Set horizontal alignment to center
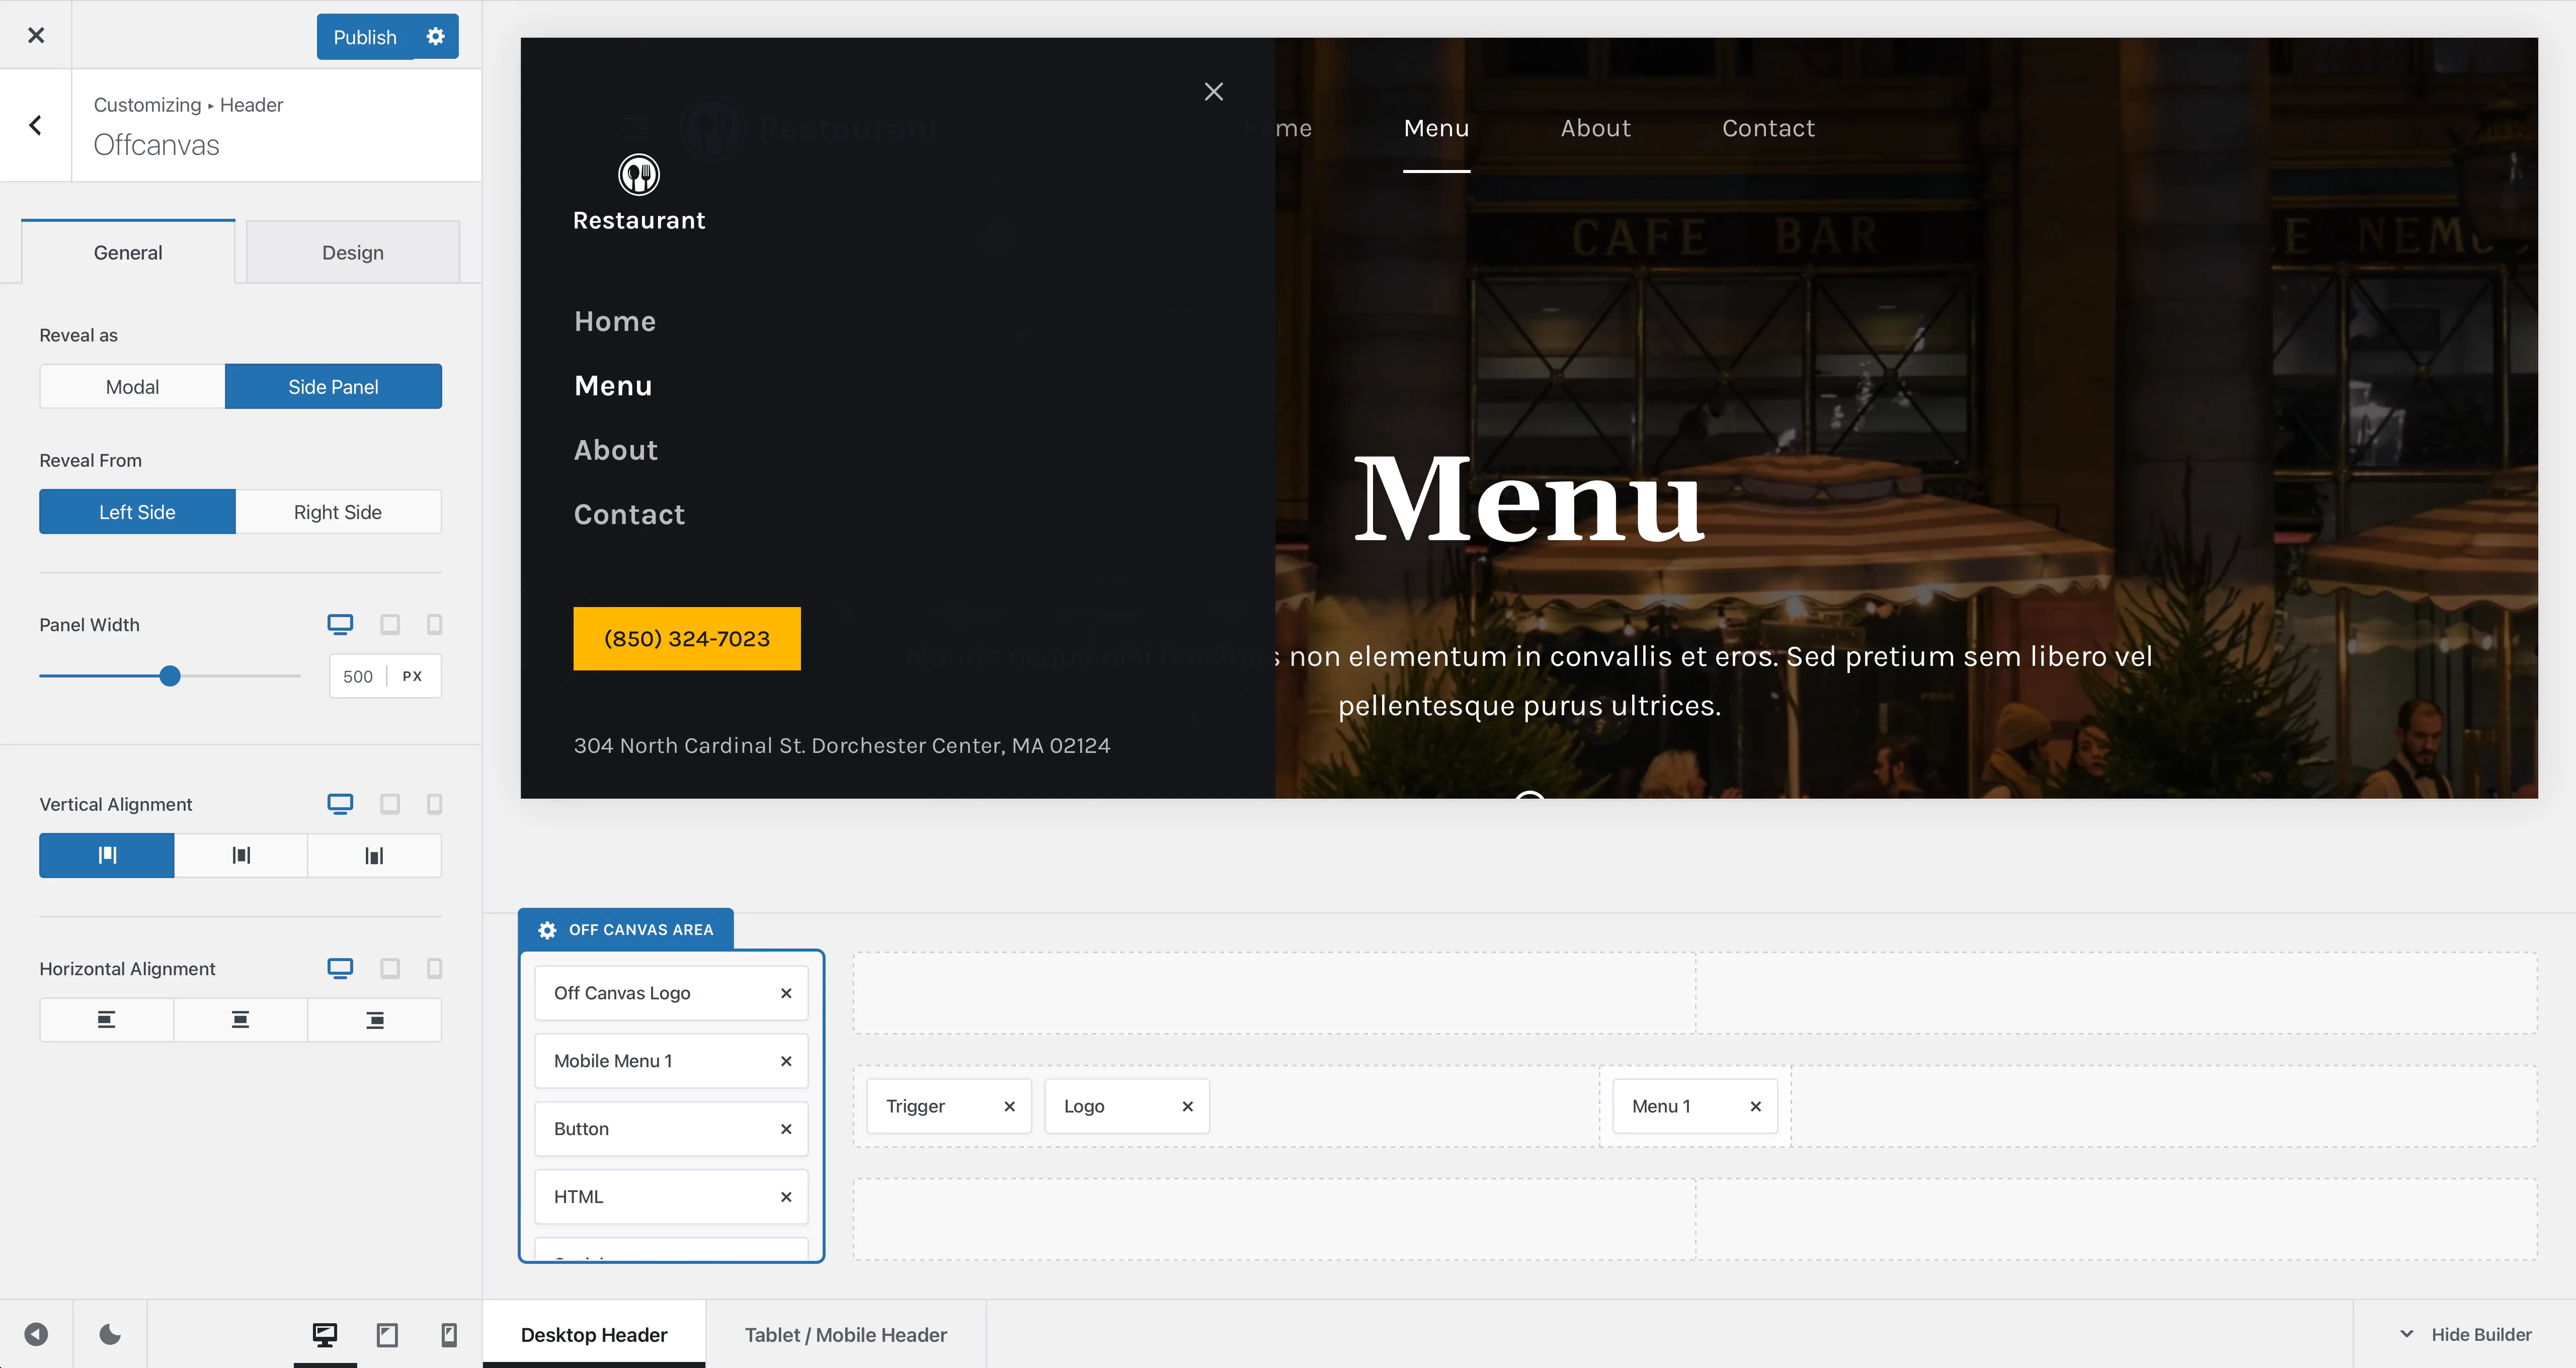Viewport: 2576px width, 1368px height. pyautogui.click(x=241, y=1020)
